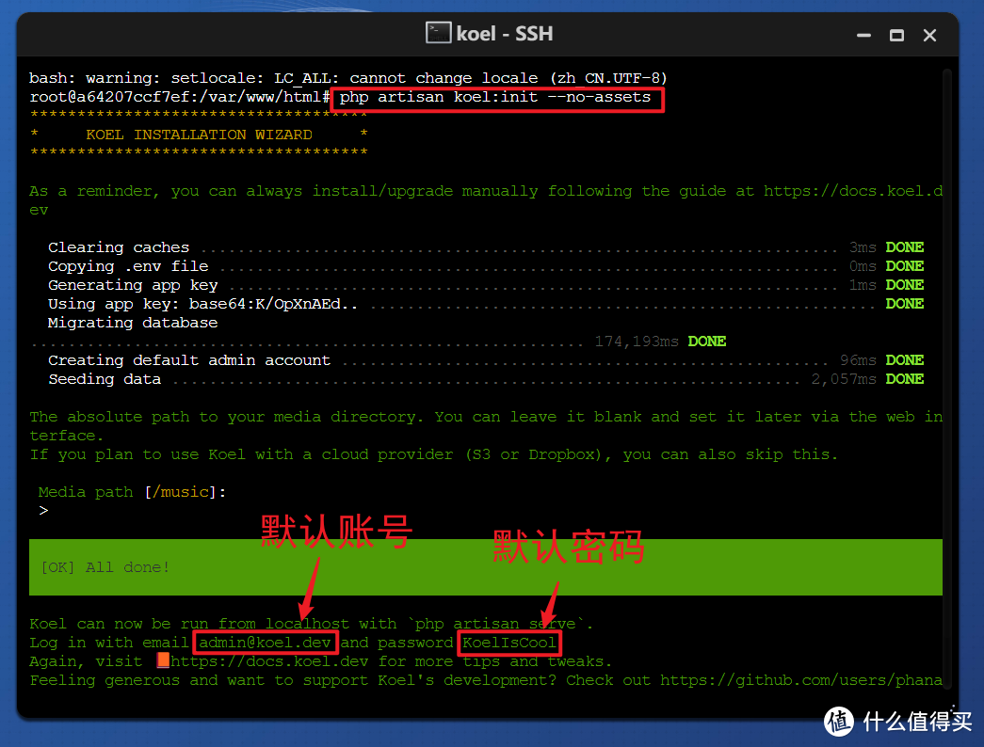Screen dimensions: 984x747
Task: Click the orange book emoji before docs.koel.dev
Action: pos(163,660)
